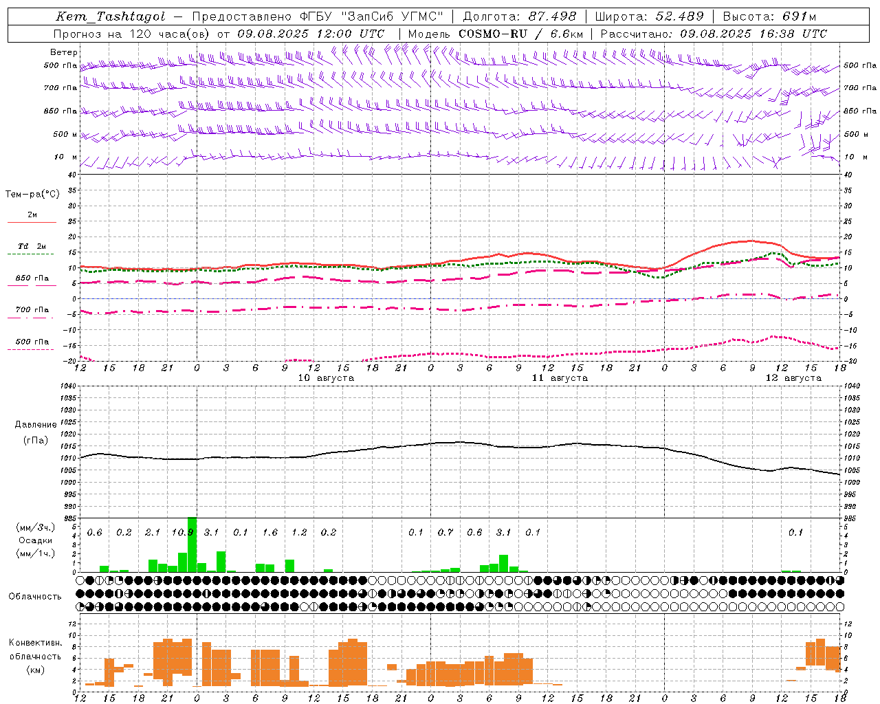Screen dimensions: 880x704
Task: Click the tallest green precipitation bar
Action: click(x=192, y=544)
